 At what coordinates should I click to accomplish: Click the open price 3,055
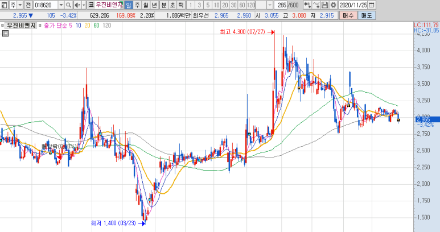272,16
